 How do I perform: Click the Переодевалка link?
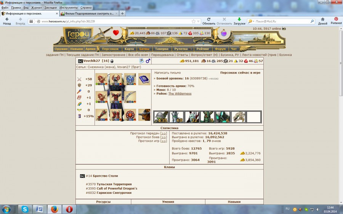coord(162,55)
